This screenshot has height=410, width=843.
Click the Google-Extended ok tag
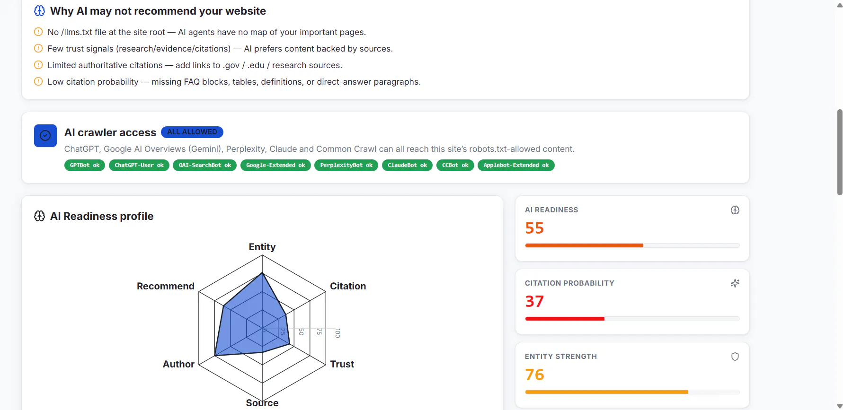(x=275, y=165)
